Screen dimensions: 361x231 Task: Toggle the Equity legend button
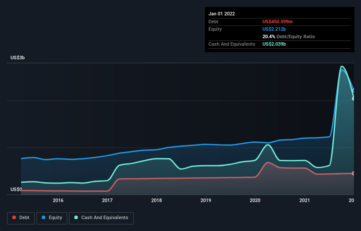click(x=52, y=218)
